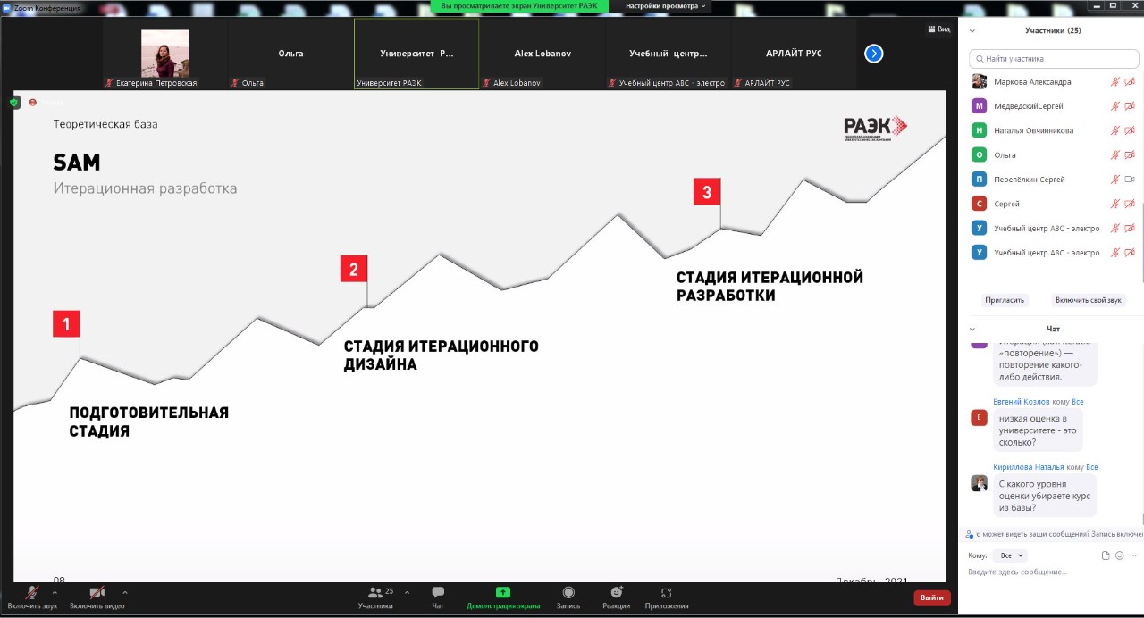Click the green encryption shield icon

click(14, 103)
